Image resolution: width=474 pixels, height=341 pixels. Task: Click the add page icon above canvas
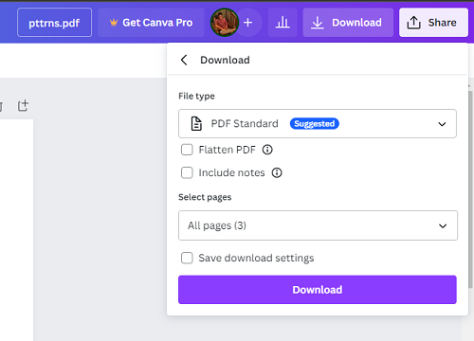(23, 105)
